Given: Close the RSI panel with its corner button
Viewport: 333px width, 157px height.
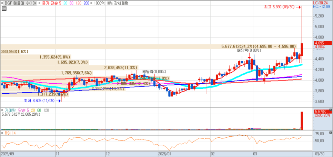Looking at the screenshot, I should pyautogui.click(x=330, y=133).
